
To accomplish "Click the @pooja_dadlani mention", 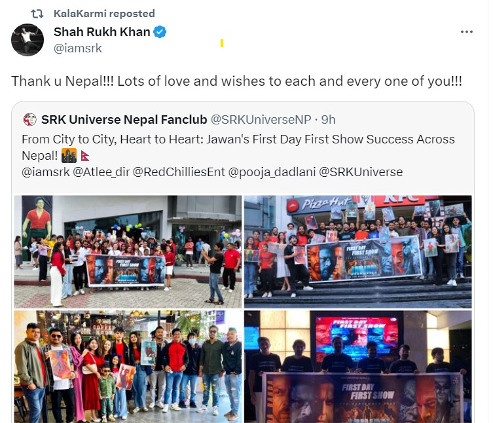I will (272, 172).
